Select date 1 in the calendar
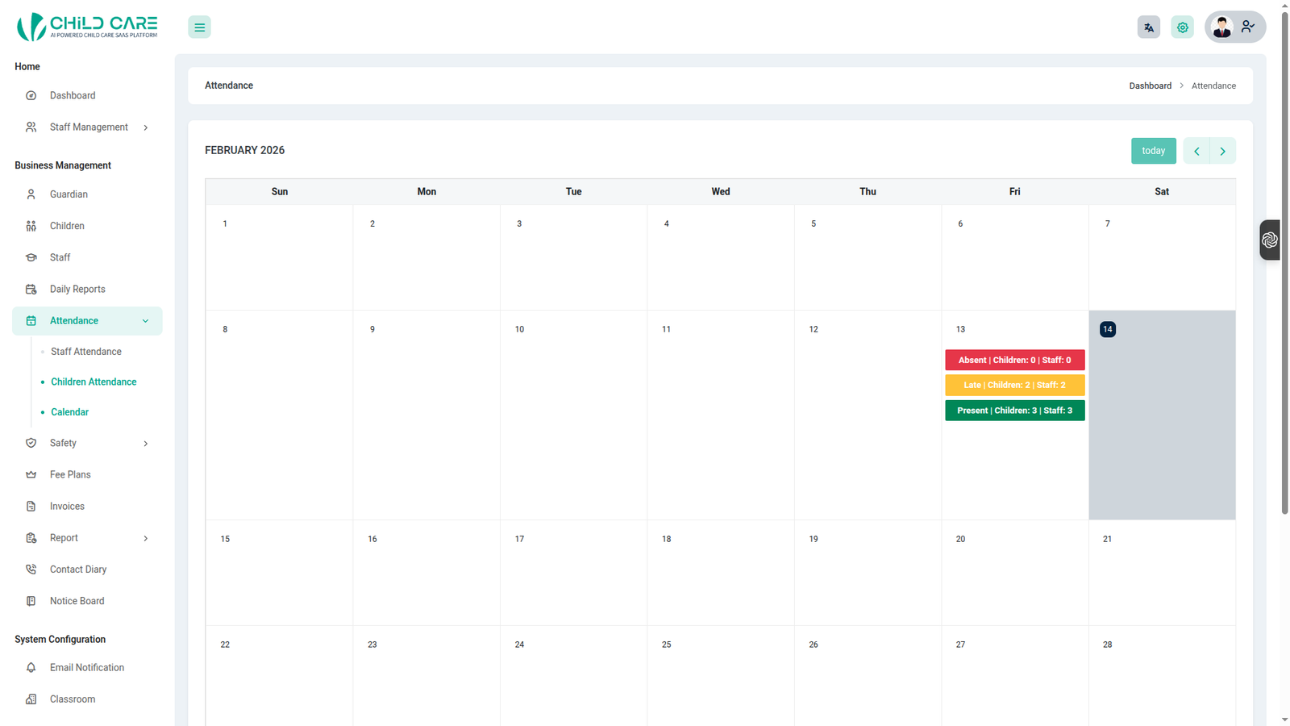Image resolution: width=1290 pixels, height=726 pixels. click(225, 223)
